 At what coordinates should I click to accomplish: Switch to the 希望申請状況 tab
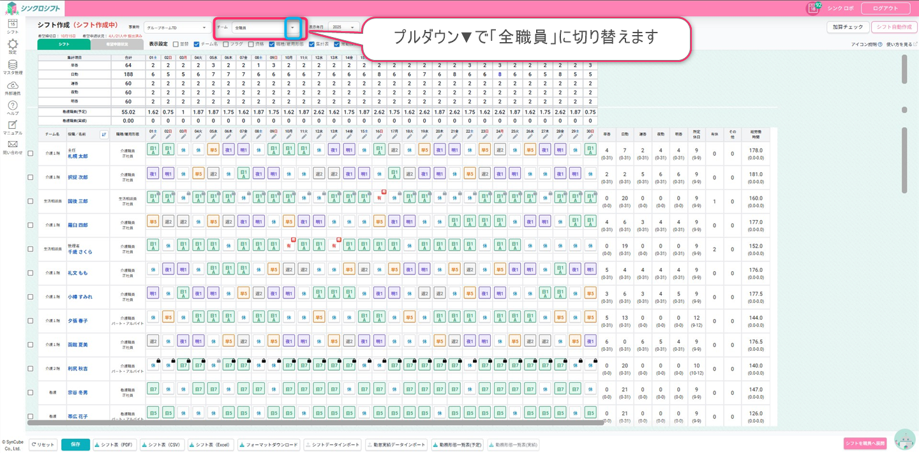117,45
